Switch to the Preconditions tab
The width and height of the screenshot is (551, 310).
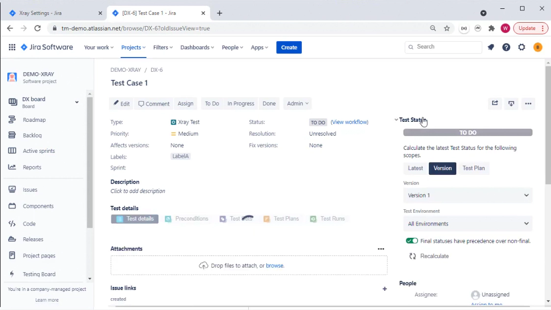point(187,219)
